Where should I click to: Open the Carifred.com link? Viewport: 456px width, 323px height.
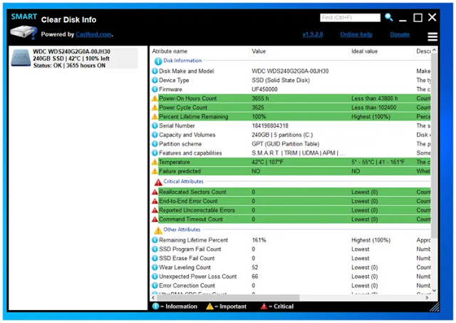click(x=93, y=34)
